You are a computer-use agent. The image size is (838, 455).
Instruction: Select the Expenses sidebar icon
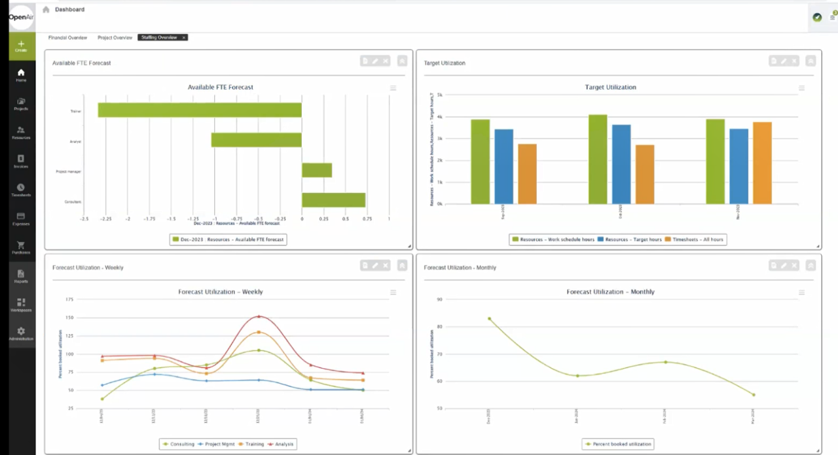coord(21,219)
